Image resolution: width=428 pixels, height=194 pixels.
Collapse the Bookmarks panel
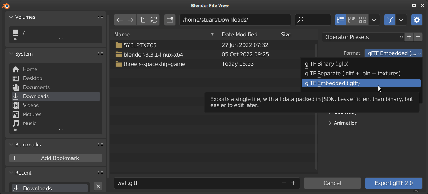tap(11, 144)
